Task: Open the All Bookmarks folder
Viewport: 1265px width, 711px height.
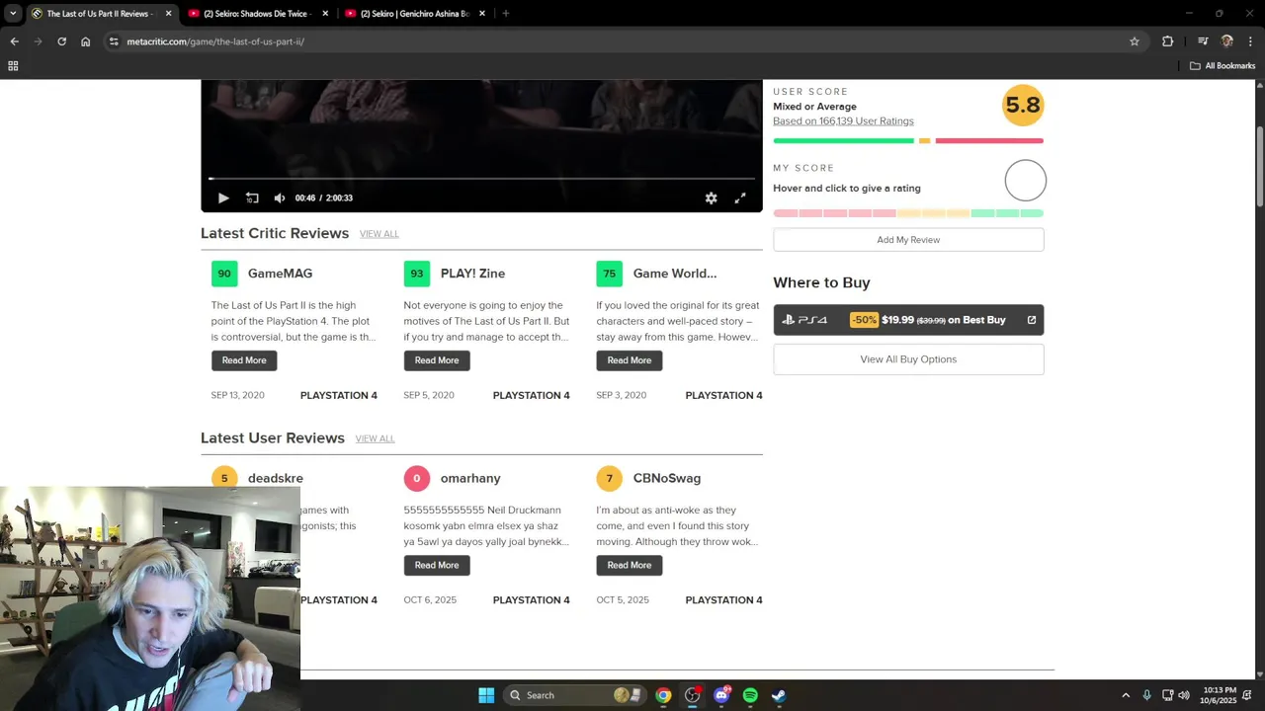Action: [1223, 66]
